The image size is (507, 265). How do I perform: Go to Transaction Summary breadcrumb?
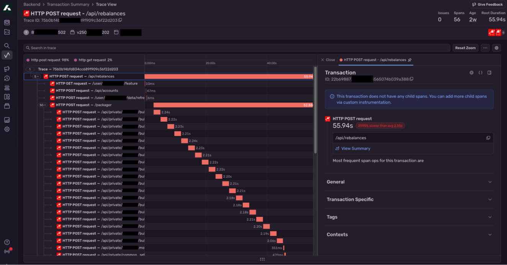click(x=68, y=5)
